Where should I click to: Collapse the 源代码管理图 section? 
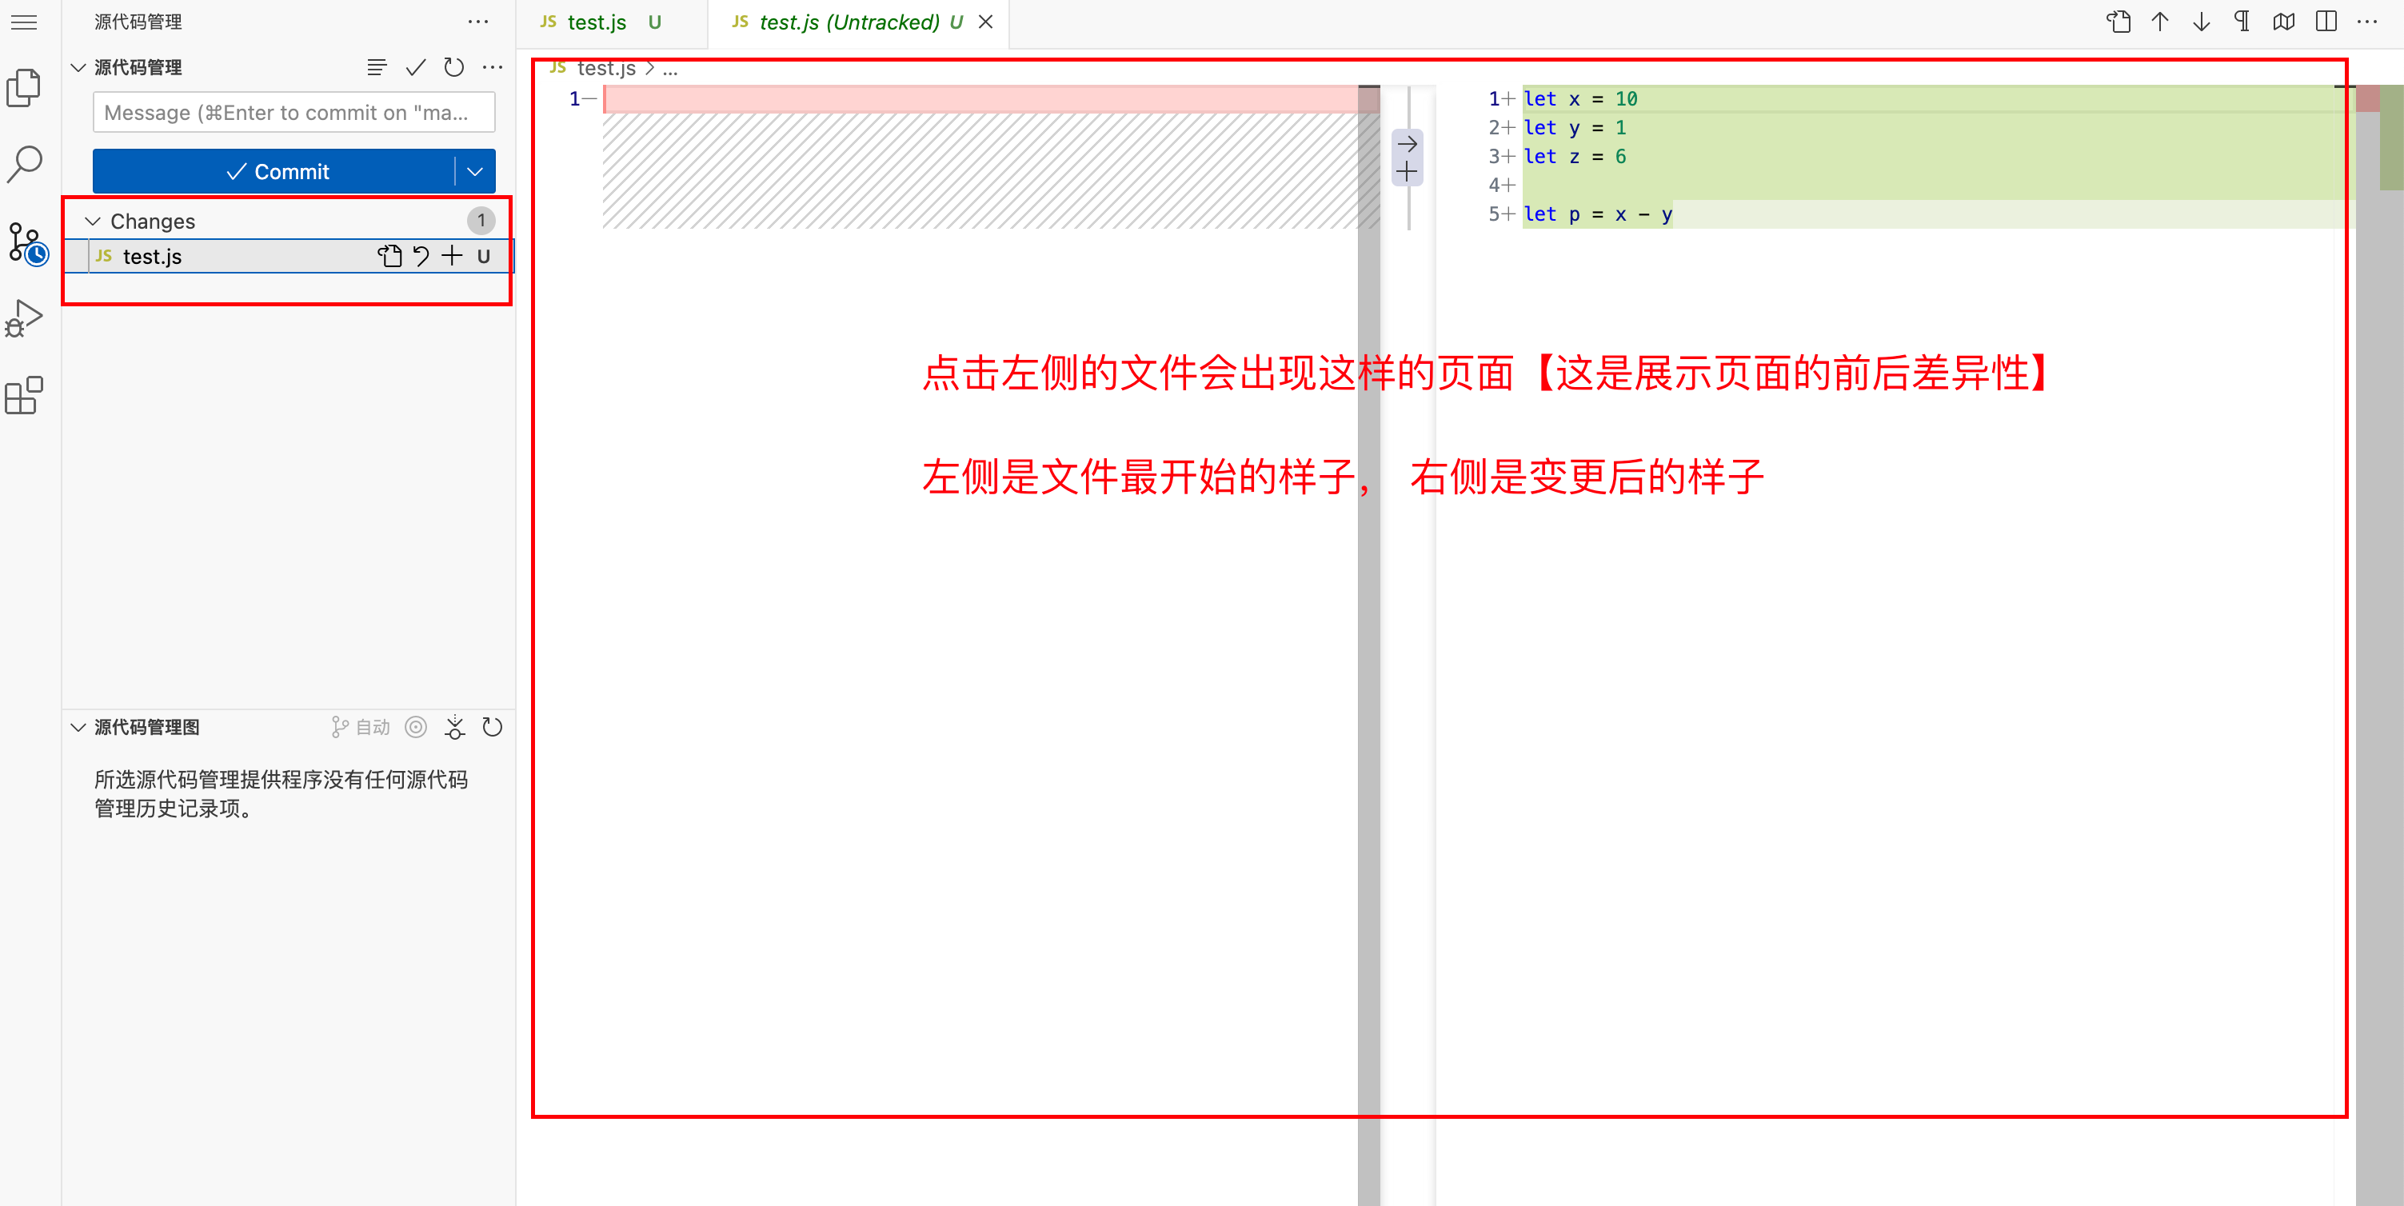click(x=78, y=727)
